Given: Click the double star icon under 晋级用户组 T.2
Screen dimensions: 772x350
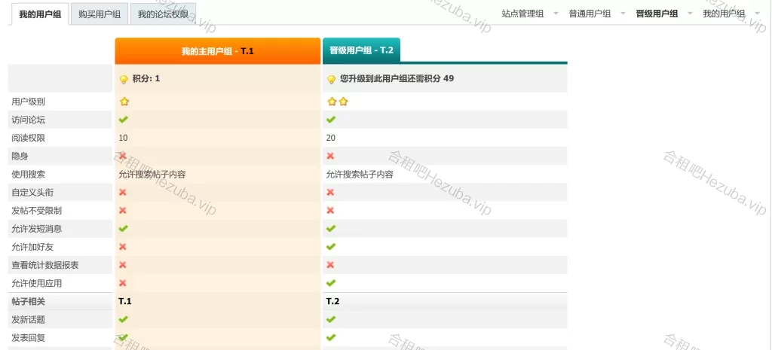Looking at the screenshot, I should (337, 102).
